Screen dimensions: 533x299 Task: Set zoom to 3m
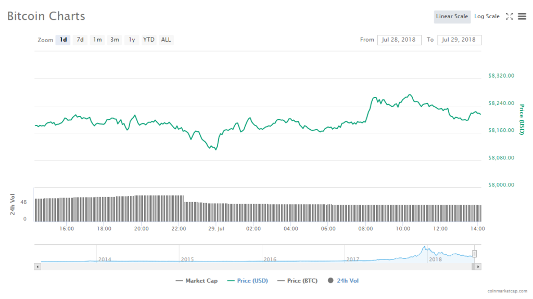(x=115, y=40)
